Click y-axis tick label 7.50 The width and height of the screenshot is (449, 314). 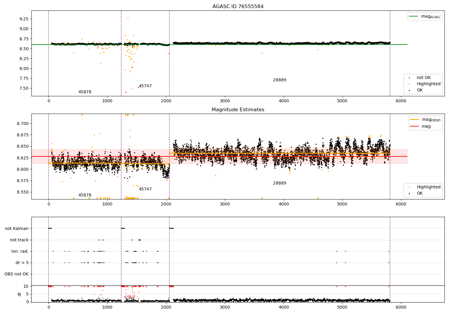coord(24,88)
